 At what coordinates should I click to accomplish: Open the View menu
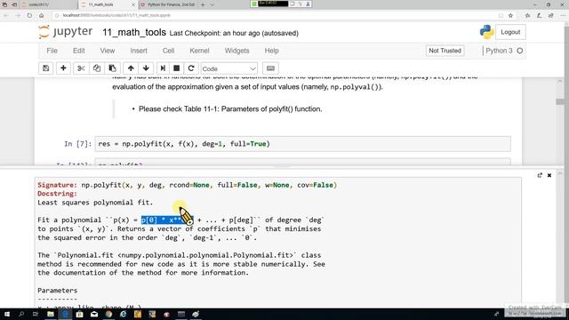(108, 51)
